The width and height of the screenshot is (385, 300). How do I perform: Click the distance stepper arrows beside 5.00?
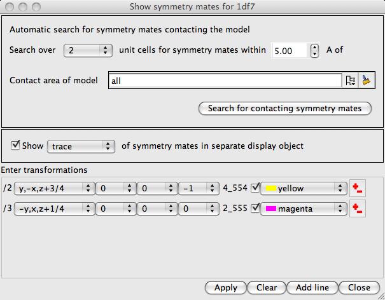(314, 51)
